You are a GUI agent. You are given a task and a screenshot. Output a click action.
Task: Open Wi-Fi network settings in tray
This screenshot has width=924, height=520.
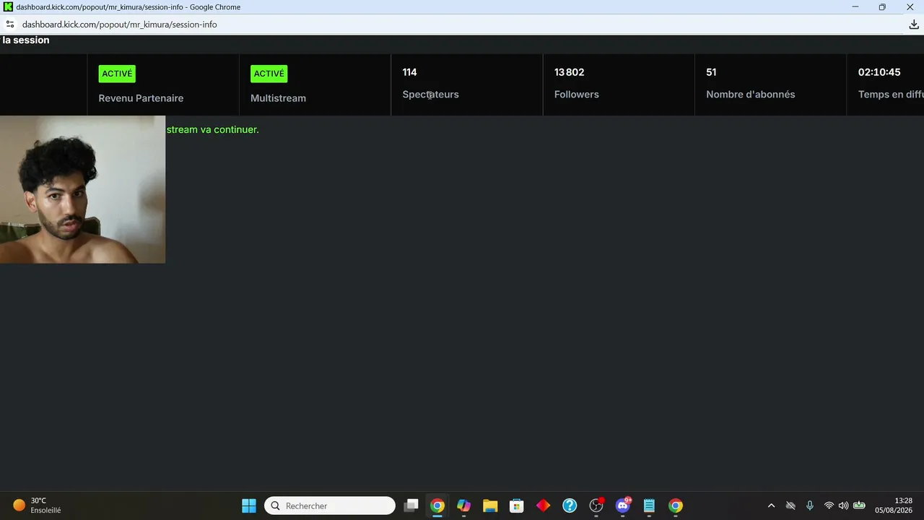tap(829, 506)
